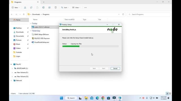This screenshot has width=181, height=101.
Task: Select VisualStudioSetup.exe file
Action: (42, 42)
